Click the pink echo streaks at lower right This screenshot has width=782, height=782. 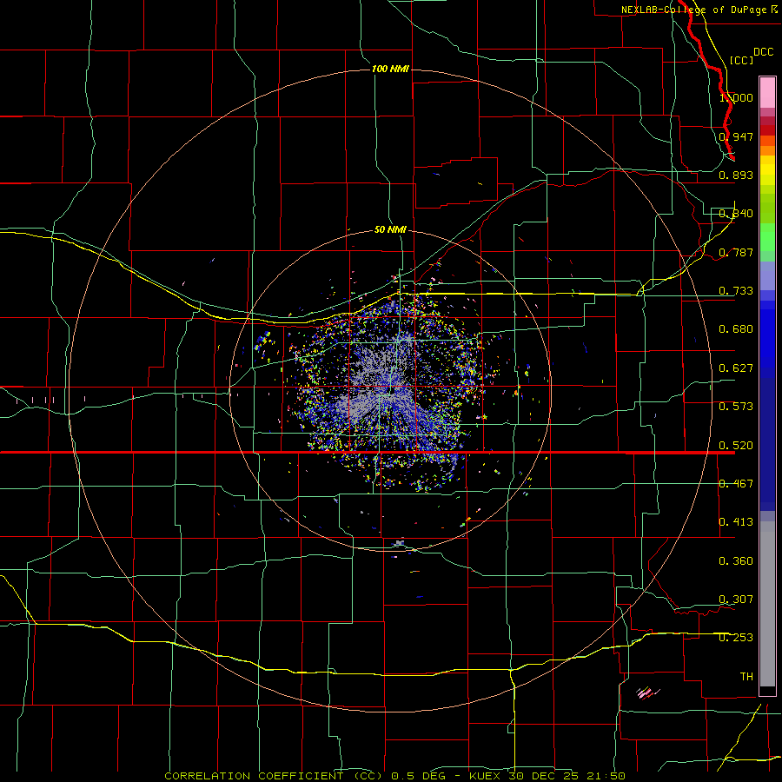point(646,693)
